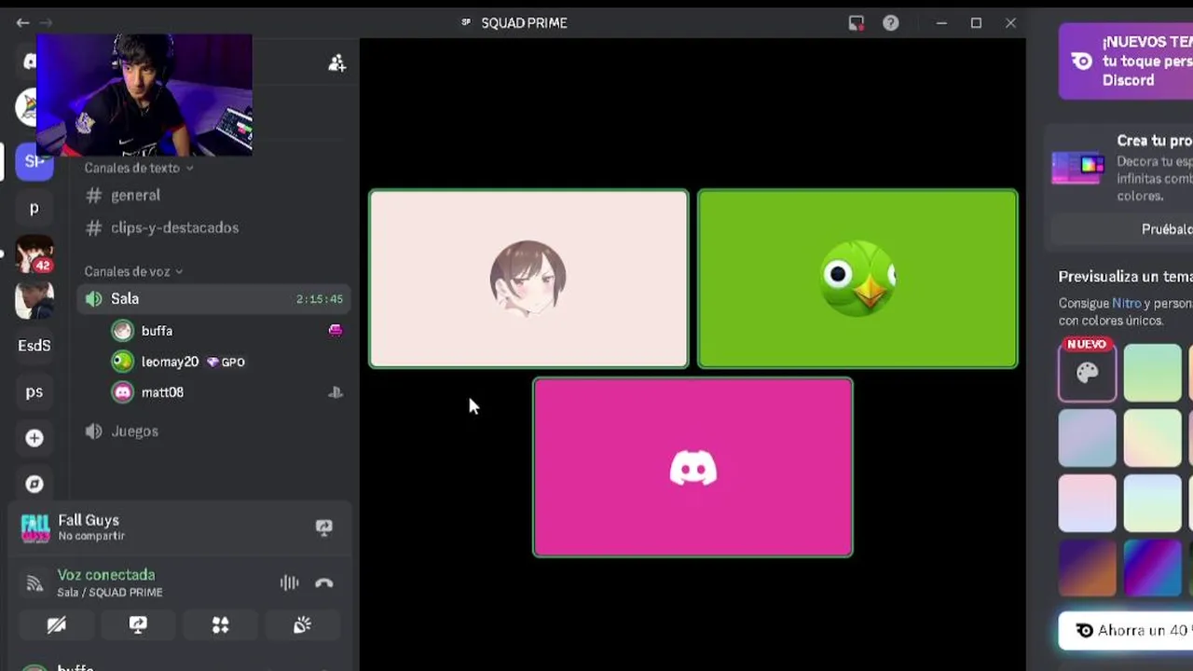The image size is (1193, 671).
Task: Click "Sala / SQUAD PRIME" under Voz conectada
Action: [x=110, y=593]
